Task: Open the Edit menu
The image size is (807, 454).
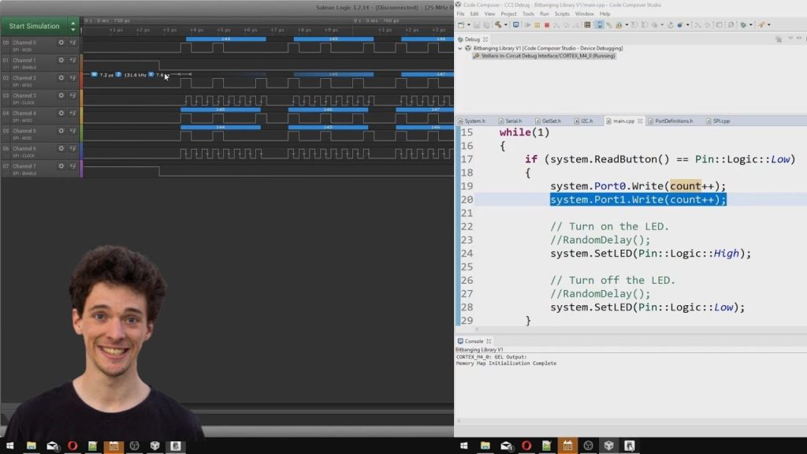Action: pyautogui.click(x=474, y=14)
